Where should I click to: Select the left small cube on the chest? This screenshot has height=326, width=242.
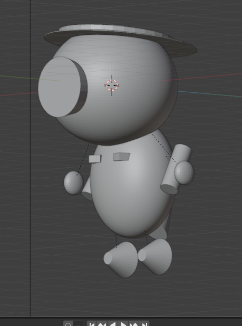tap(95, 159)
